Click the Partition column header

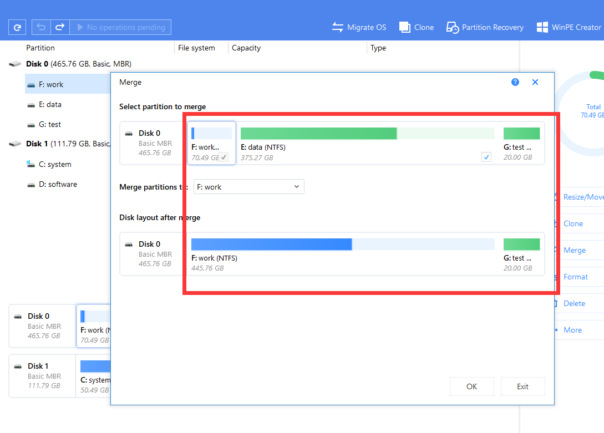coord(40,48)
